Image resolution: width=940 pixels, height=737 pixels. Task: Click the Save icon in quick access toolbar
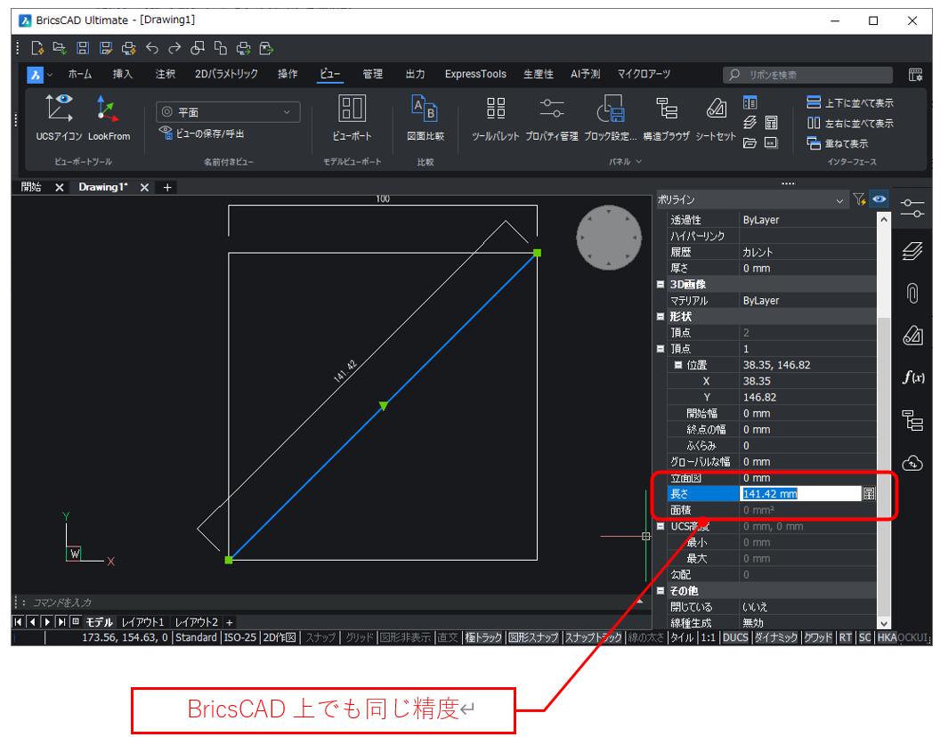pyautogui.click(x=83, y=48)
